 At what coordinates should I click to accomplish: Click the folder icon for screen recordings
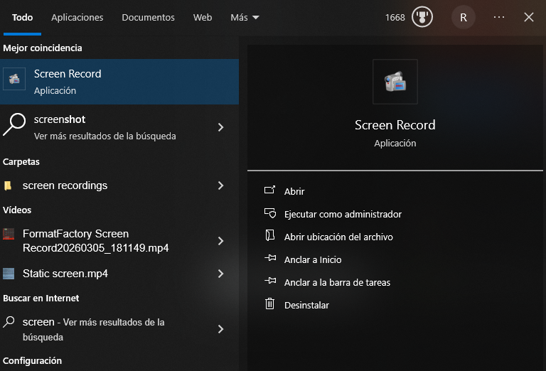point(8,185)
